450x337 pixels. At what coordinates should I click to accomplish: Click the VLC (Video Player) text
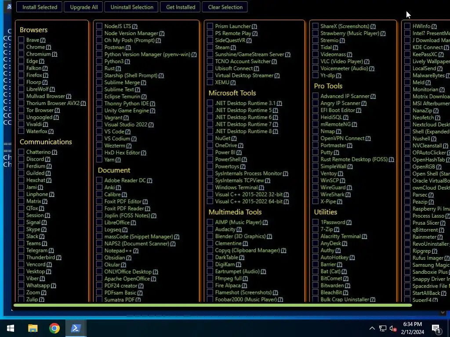pyautogui.click(x=342, y=61)
